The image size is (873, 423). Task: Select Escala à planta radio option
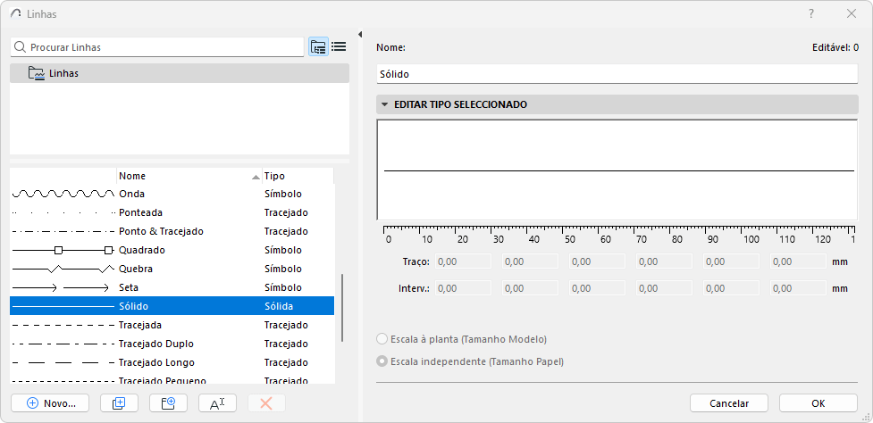[382, 339]
